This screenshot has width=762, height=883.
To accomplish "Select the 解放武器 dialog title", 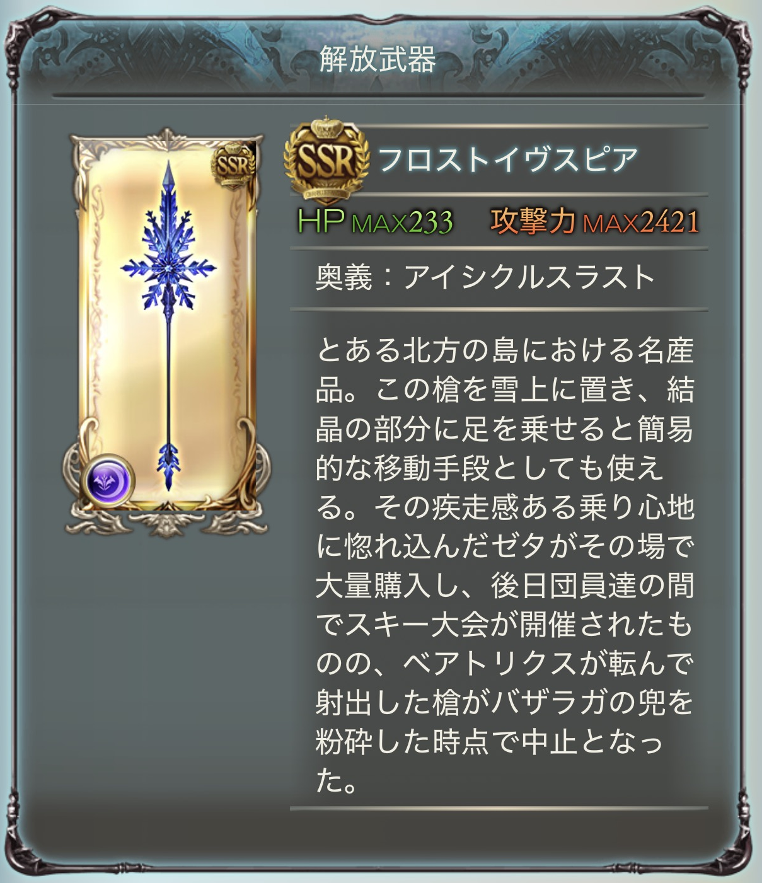I will click(x=378, y=59).
